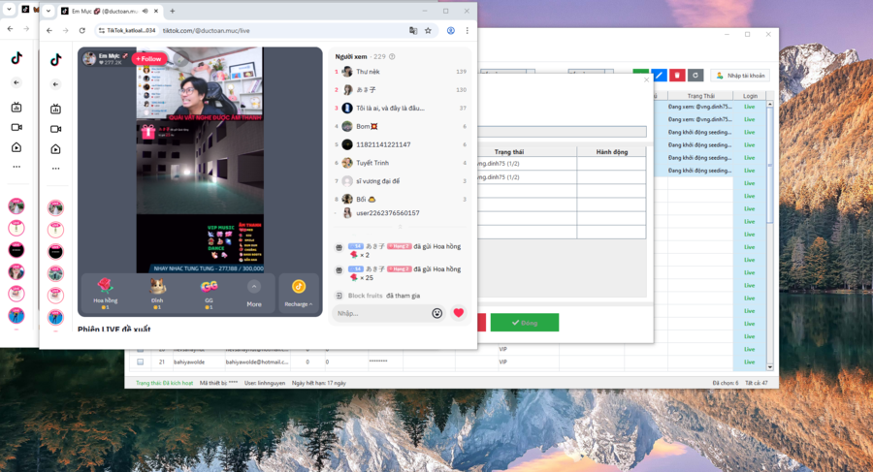Click the camera icon in front TikTok sidebar
The image size is (873, 472).
coord(55,129)
